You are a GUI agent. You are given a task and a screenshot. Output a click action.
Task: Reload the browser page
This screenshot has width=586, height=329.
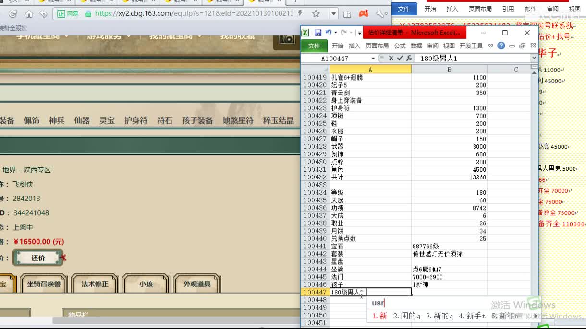coord(12,14)
